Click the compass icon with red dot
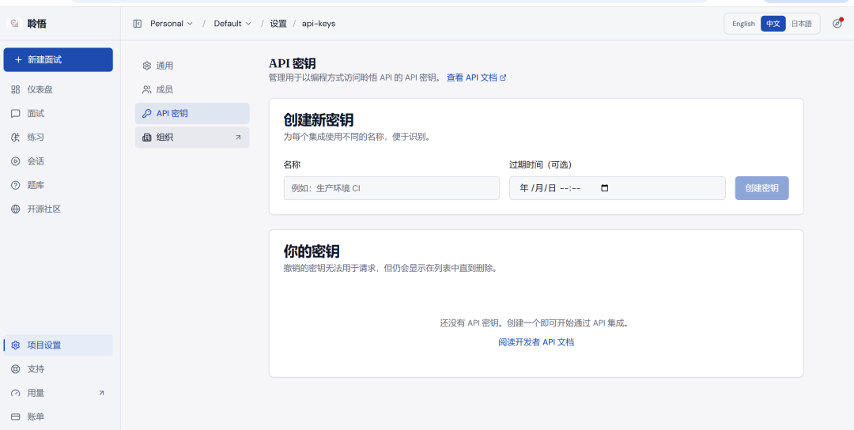Screen dimensions: 854x430 pyautogui.click(x=837, y=24)
